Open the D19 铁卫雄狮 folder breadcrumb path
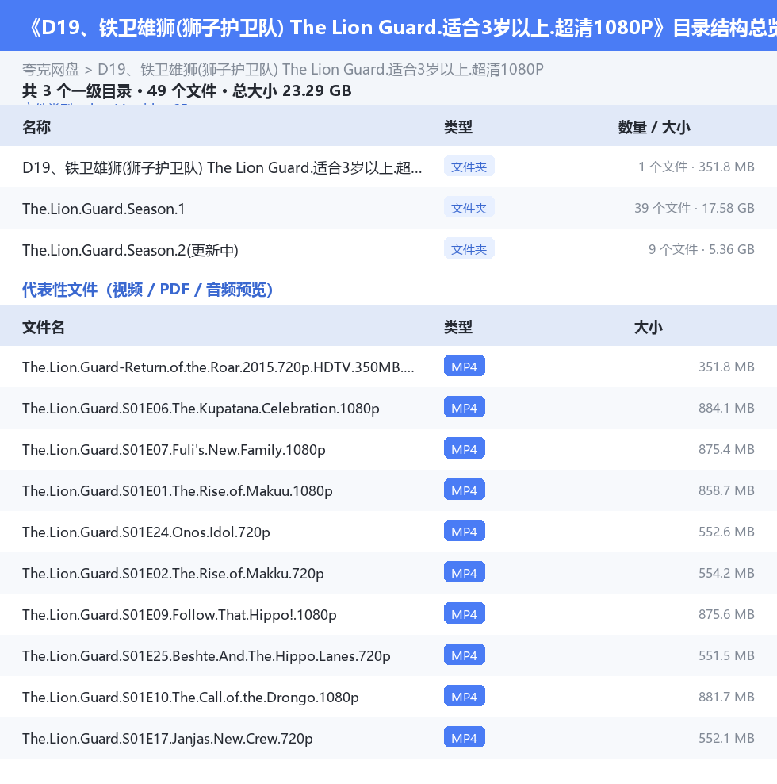Viewport: 777px width, 784px height. [x=320, y=69]
